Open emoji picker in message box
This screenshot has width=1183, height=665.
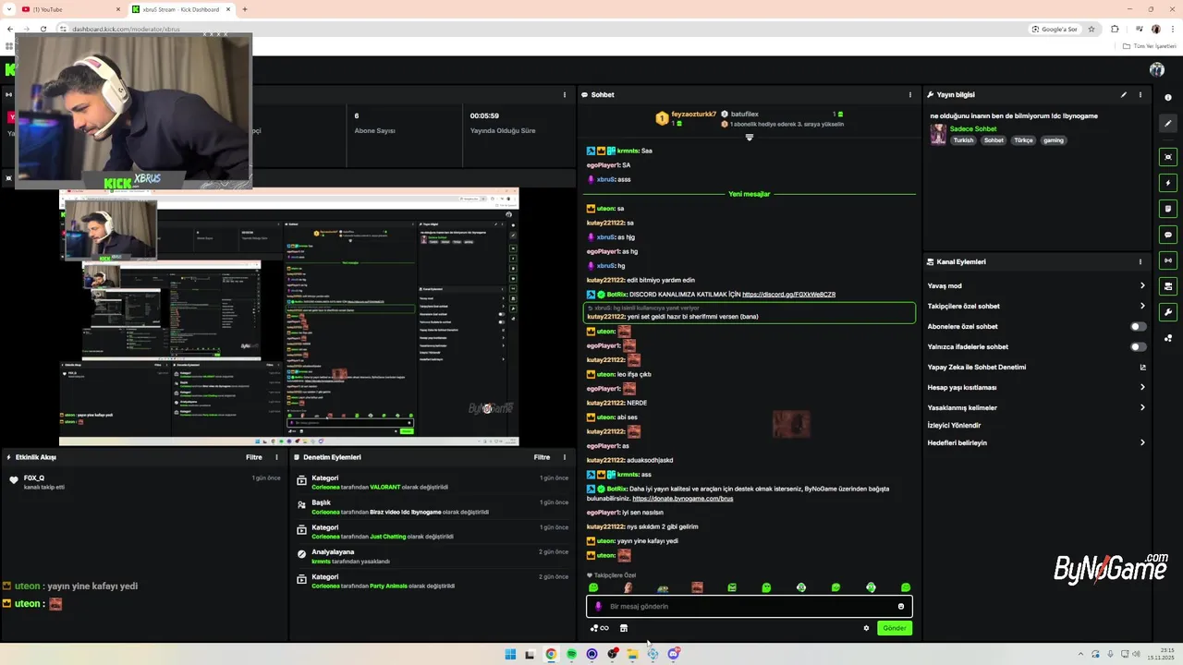[901, 606]
